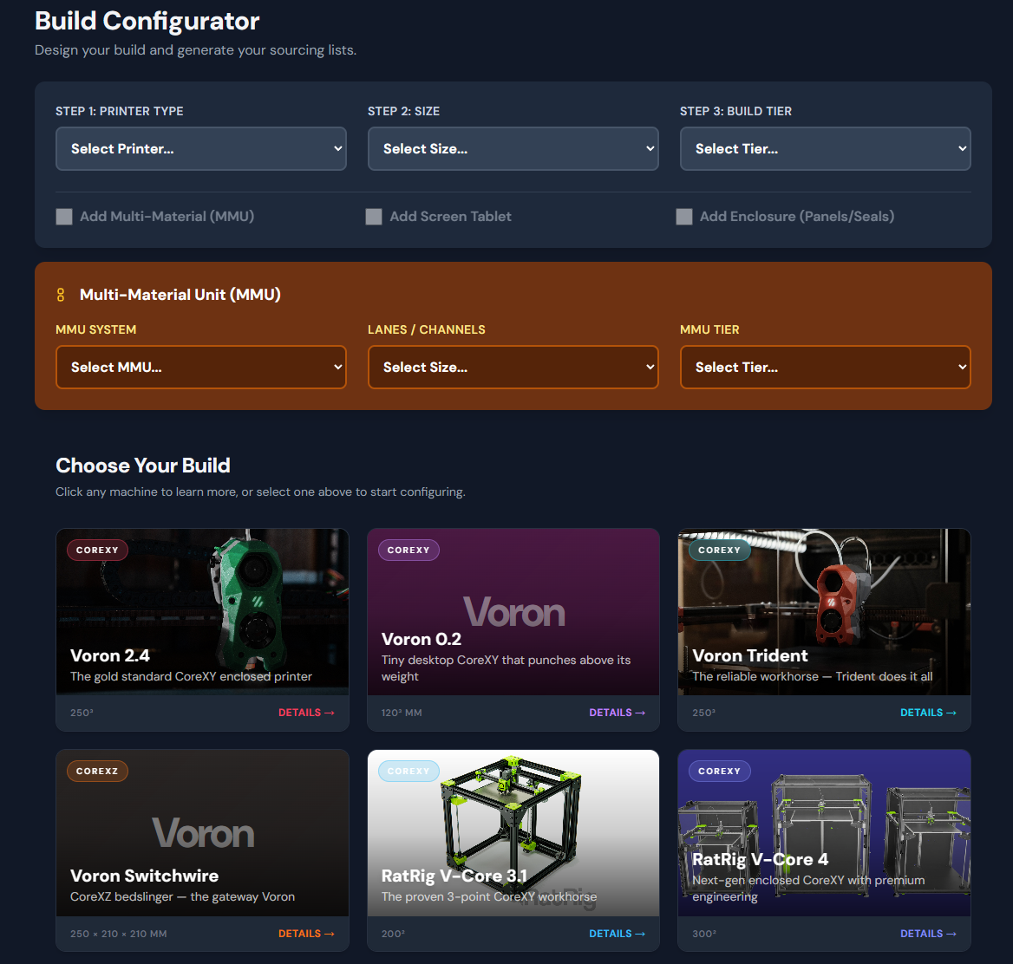The height and width of the screenshot is (964, 1013).
Task: View Voron Switchwire details link
Action: [x=306, y=934]
